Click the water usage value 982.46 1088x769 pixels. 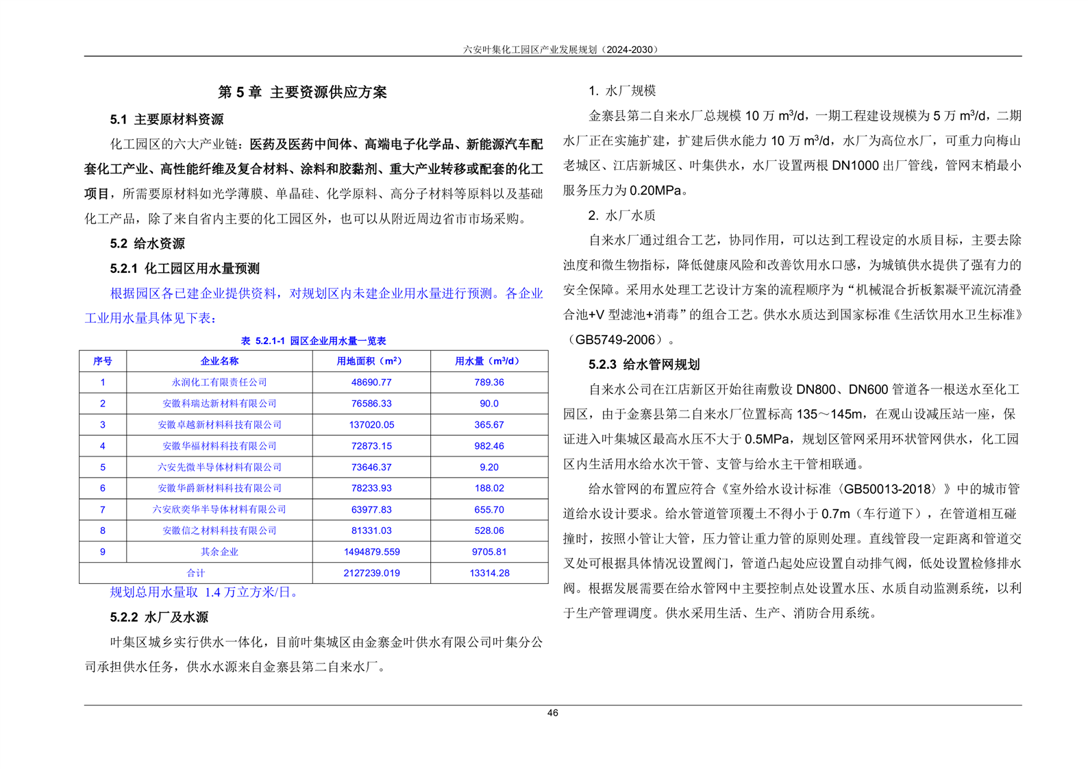tap(489, 445)
